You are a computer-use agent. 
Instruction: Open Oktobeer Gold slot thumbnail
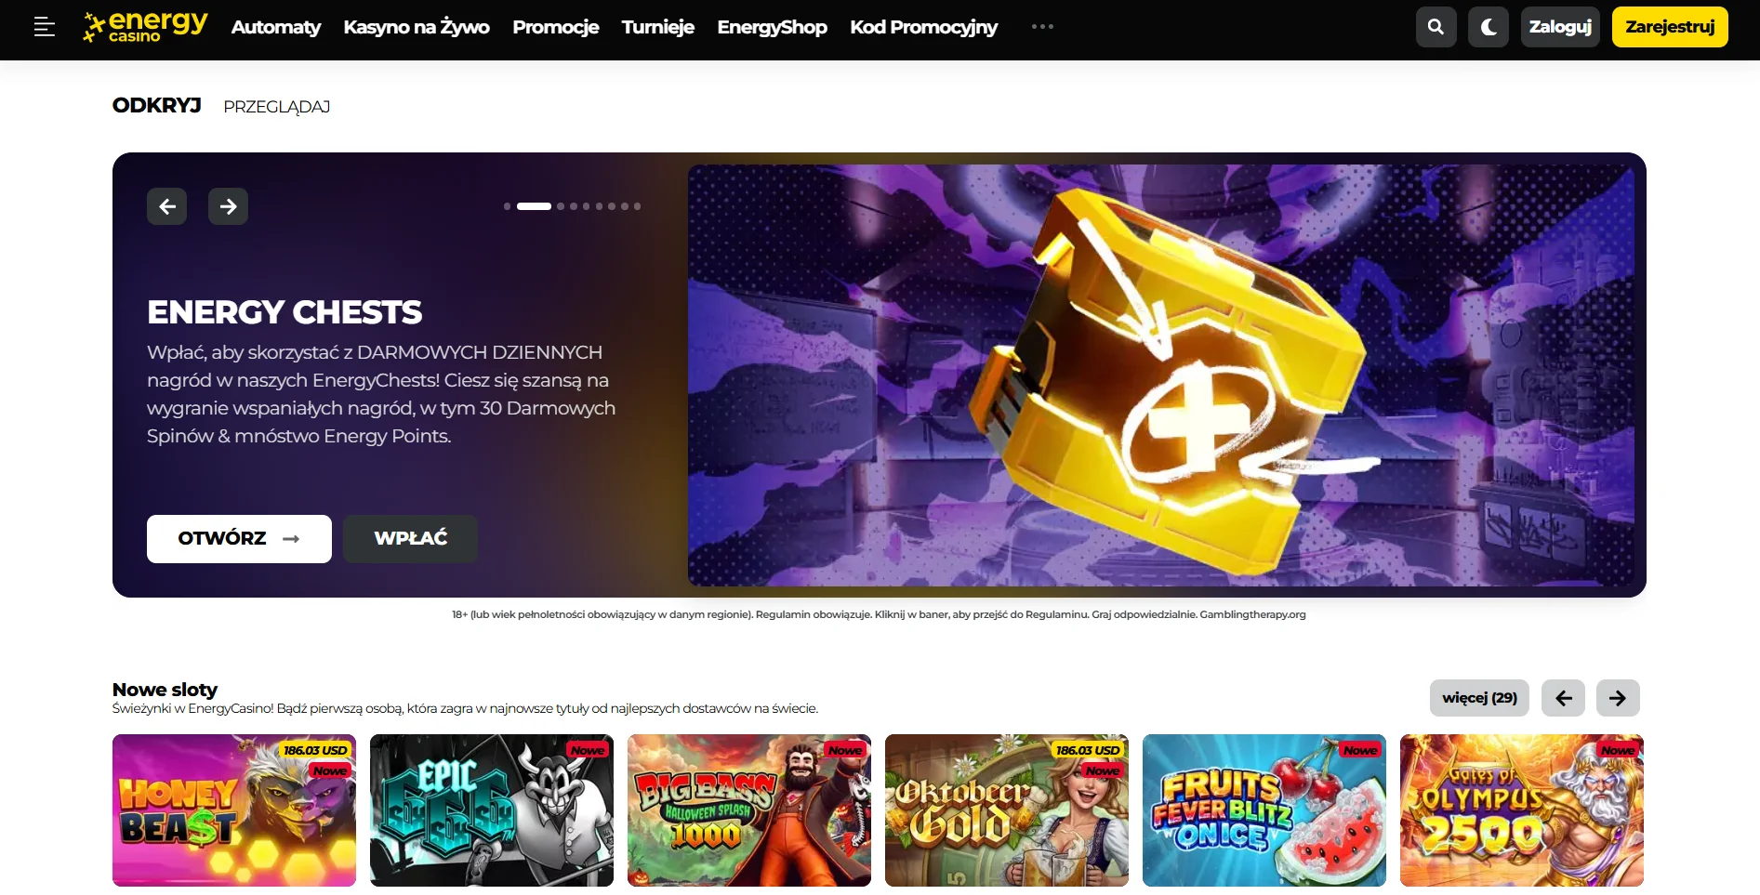pyautogui.click(x=1007, y=810)
